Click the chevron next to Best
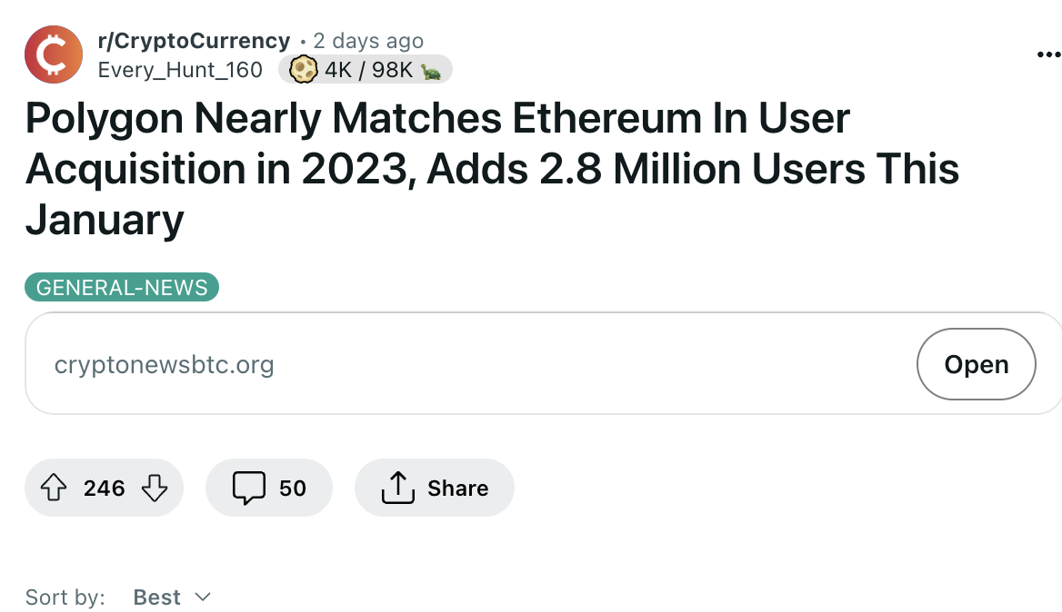1062x612 pixels. pos(202,597)
